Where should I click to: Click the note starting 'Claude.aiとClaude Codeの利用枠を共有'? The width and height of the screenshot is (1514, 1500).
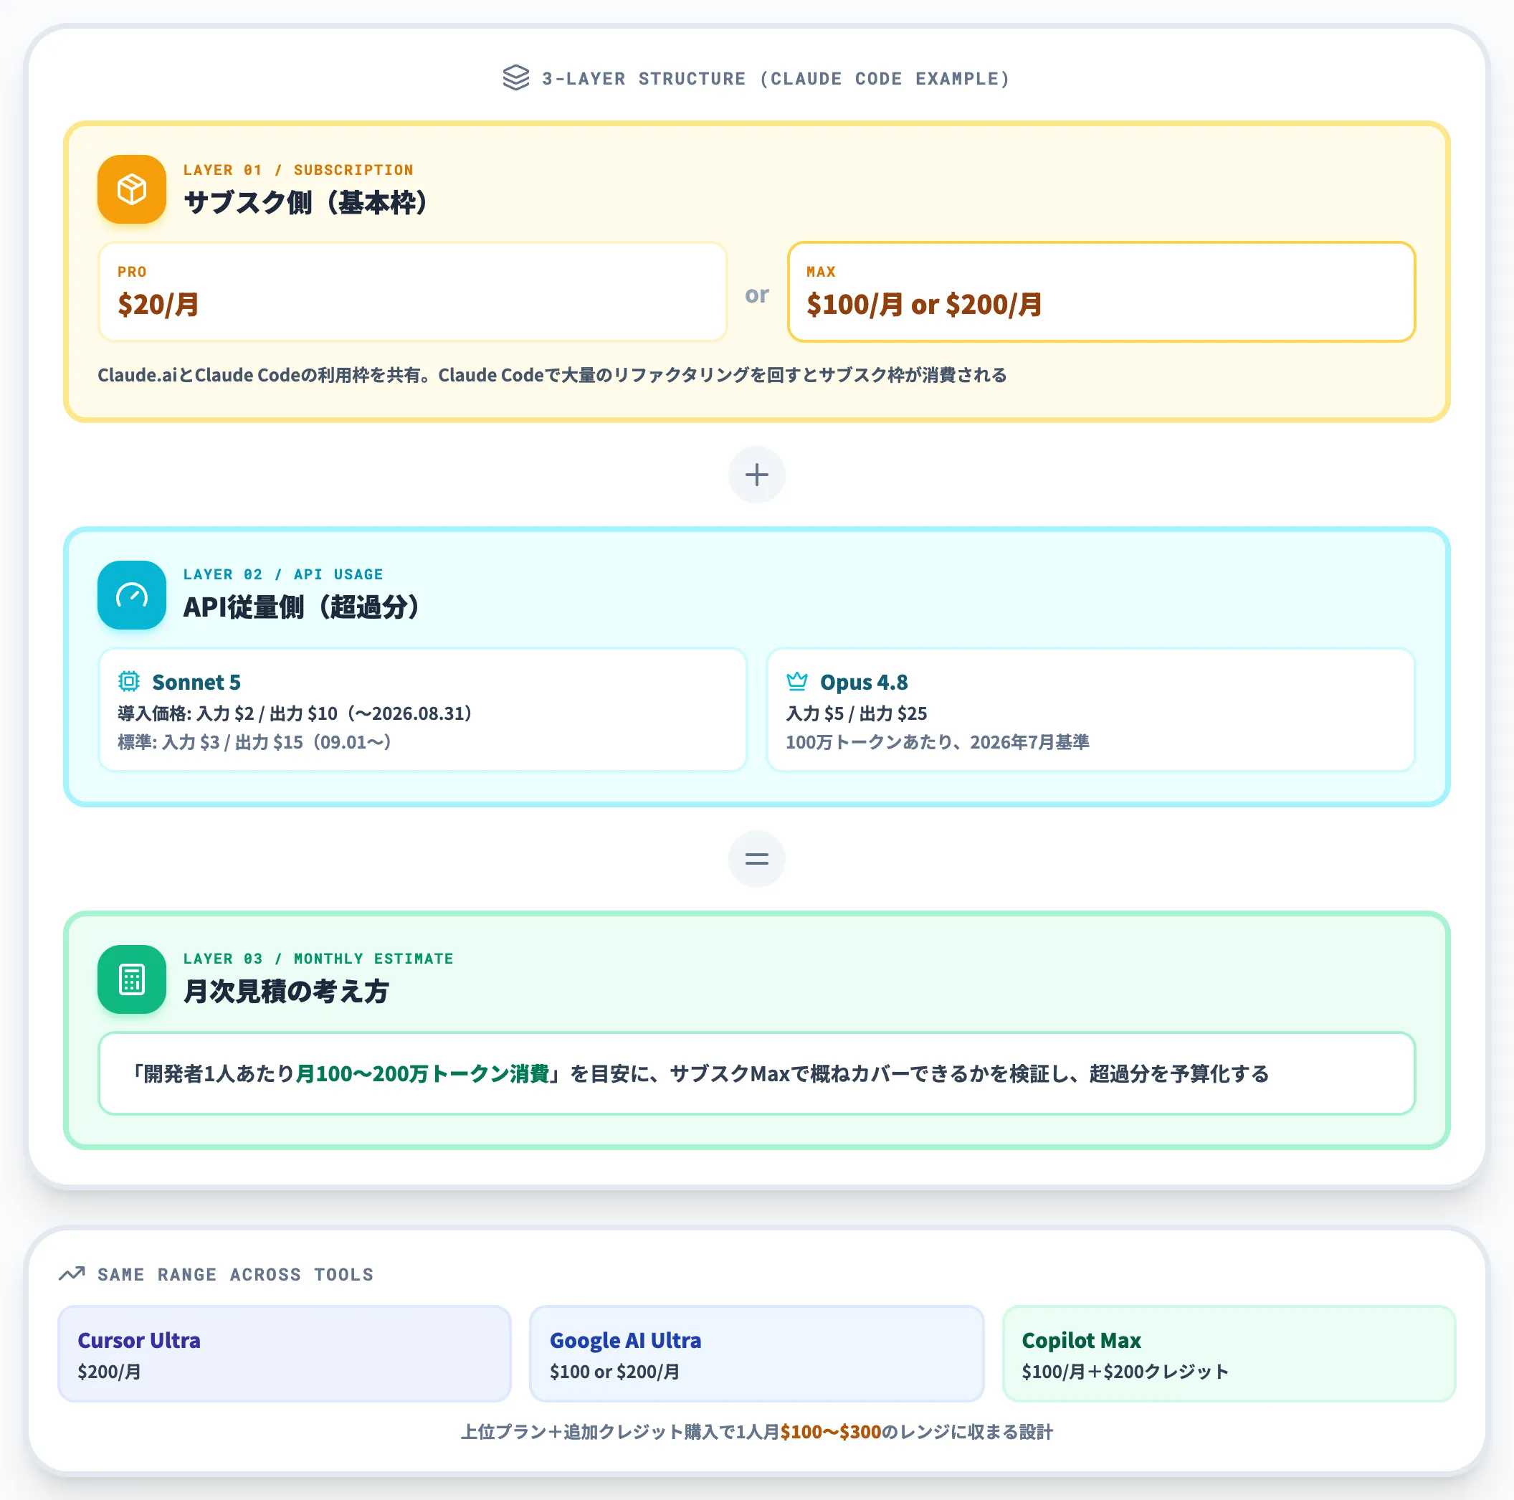(x=552, y=376)
